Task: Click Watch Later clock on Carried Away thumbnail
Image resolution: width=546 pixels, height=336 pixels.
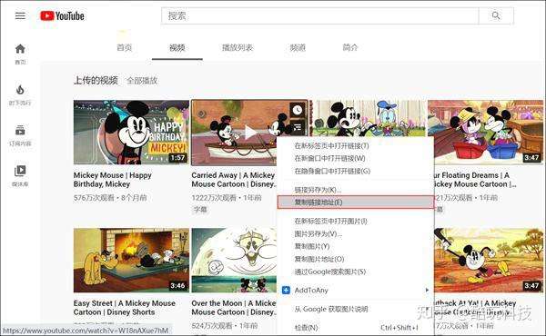Action: (x=298, y=110)
